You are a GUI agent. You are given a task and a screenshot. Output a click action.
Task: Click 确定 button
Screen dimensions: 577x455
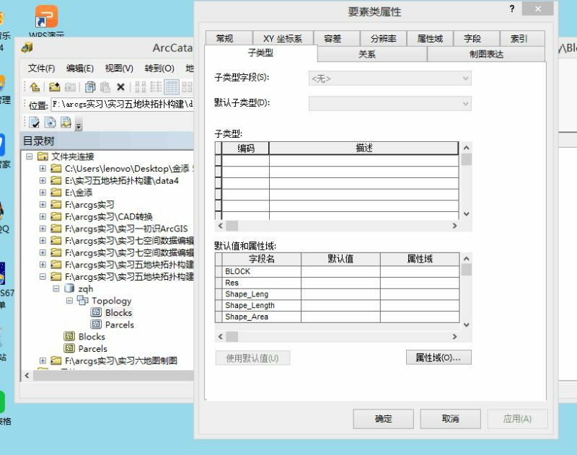coord(383,418)
